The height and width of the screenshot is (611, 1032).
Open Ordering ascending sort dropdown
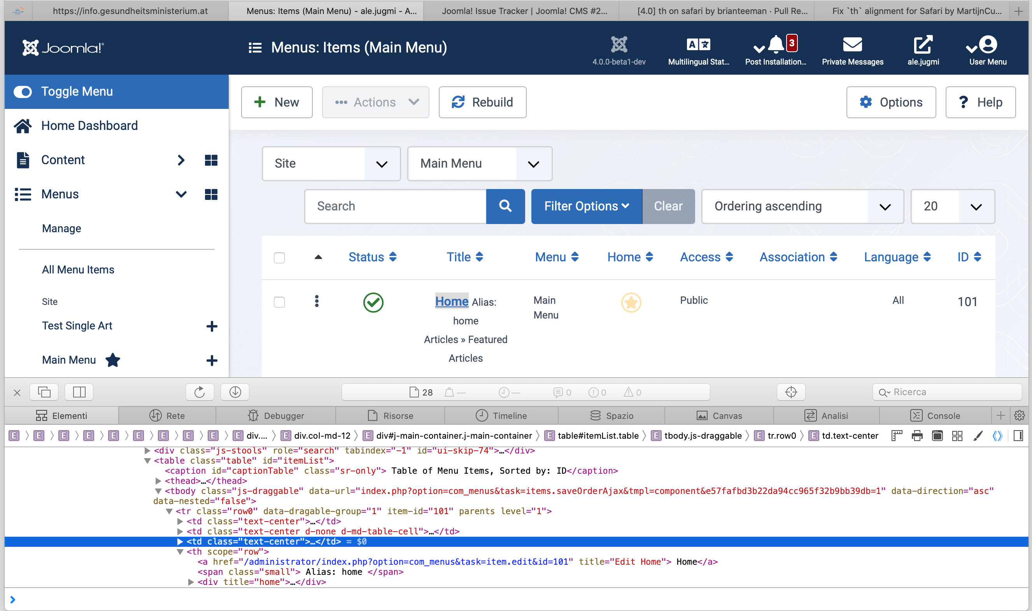[802, 206]
